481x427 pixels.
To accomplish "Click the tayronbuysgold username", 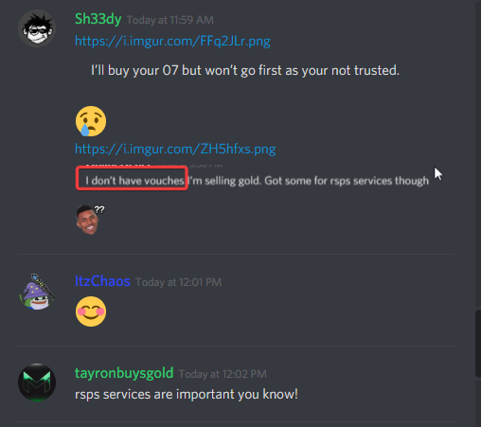I will click(x=124, y=373).
